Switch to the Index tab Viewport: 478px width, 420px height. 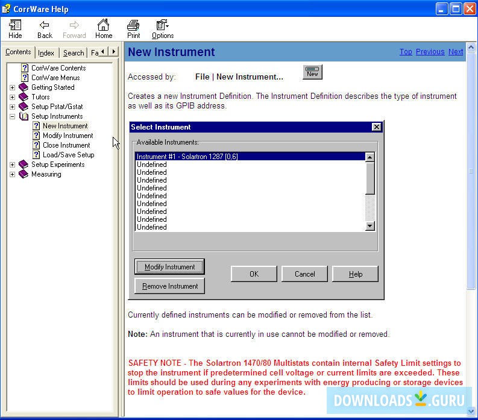[46, 53]
